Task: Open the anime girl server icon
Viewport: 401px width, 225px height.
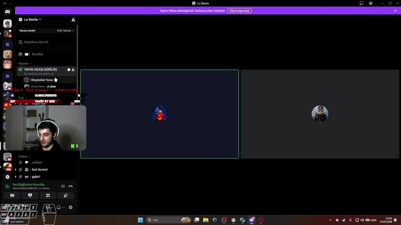Action: pyautogui.click(x=8, y=64)
